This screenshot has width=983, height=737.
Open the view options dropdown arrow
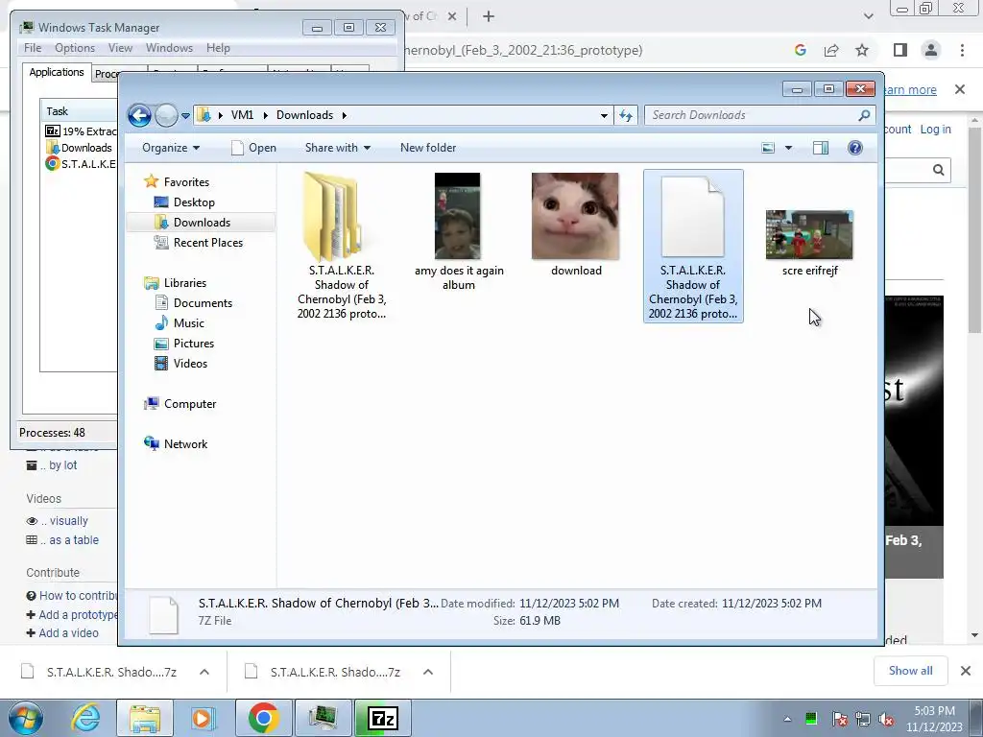click(x=789, y=148)
